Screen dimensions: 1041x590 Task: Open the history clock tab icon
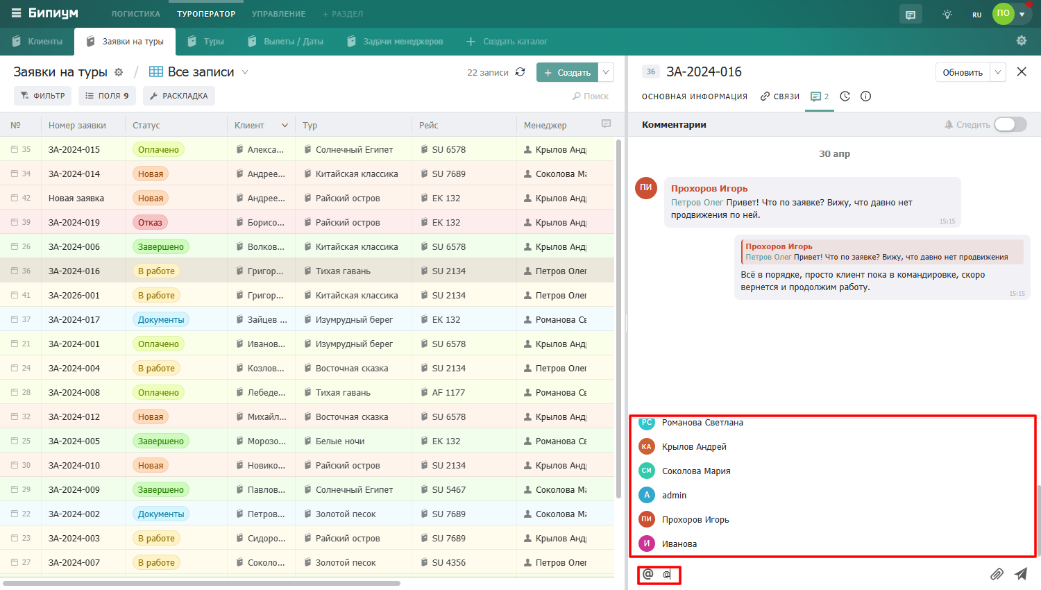(845, 96)
